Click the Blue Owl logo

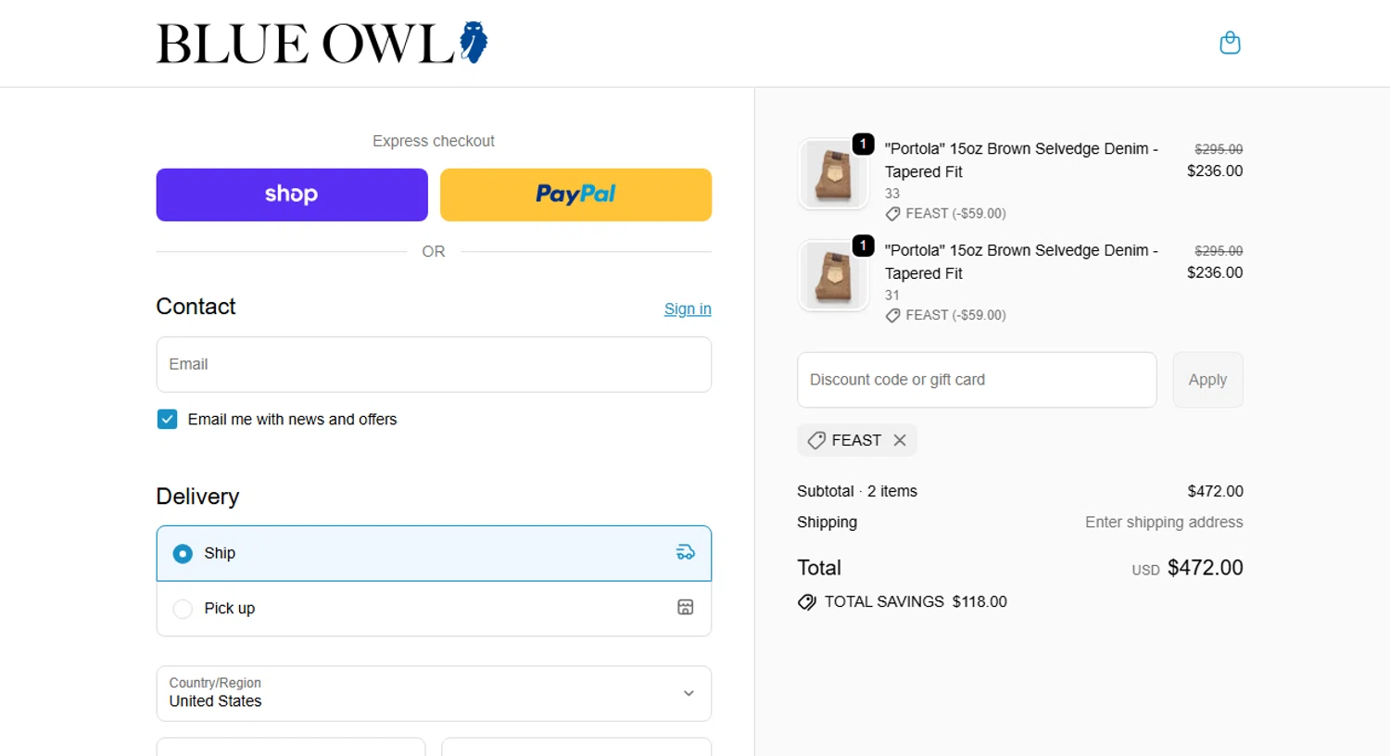tap(322, 44)
